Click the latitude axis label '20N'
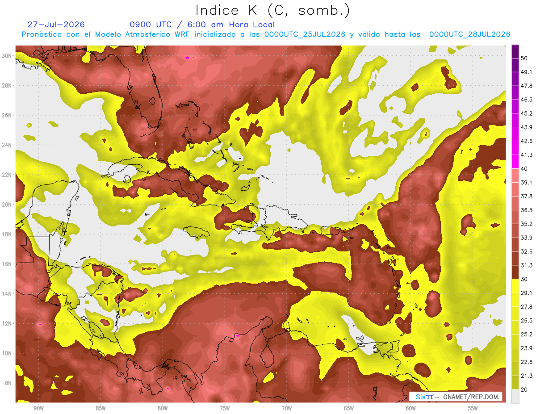The width and height of the screenshot is (536, 414). pyautogui.click(x=7, y=205)
